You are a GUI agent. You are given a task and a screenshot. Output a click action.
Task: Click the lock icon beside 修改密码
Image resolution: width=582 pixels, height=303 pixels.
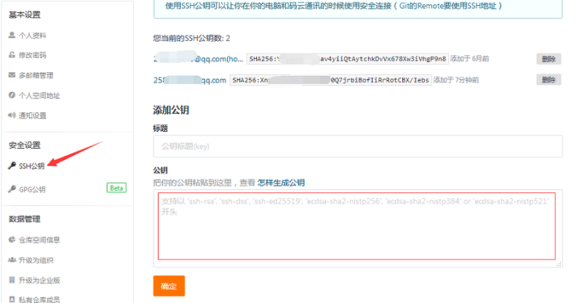tap(12, 55)
